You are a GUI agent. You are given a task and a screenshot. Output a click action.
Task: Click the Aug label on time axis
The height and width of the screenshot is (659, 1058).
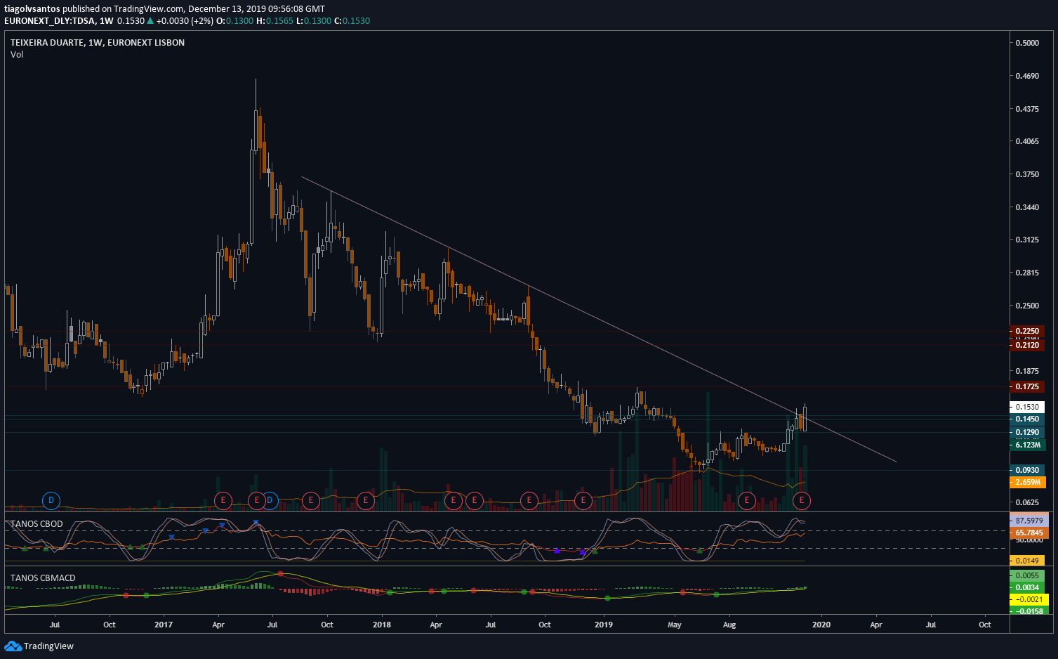pyautogui.click(x=729, y=625)
